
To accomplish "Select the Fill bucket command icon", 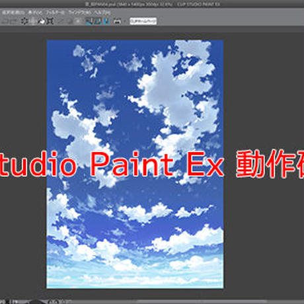I will point(33,21).
